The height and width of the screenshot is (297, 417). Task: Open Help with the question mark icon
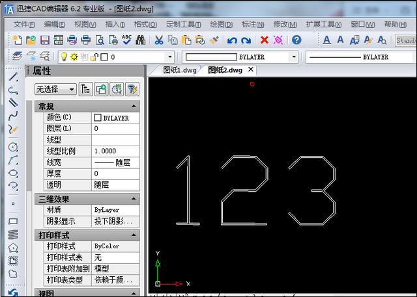tap(296, 40)
